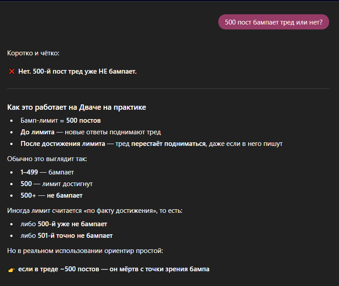Click the red cross mark emoji
The width and height of the screenshot is (339, 286).
[x=12, y=71]
